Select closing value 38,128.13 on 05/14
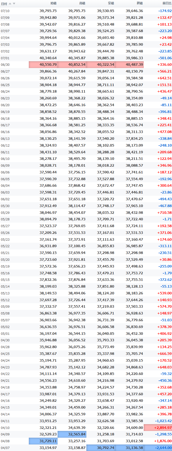 pos(134,286)
